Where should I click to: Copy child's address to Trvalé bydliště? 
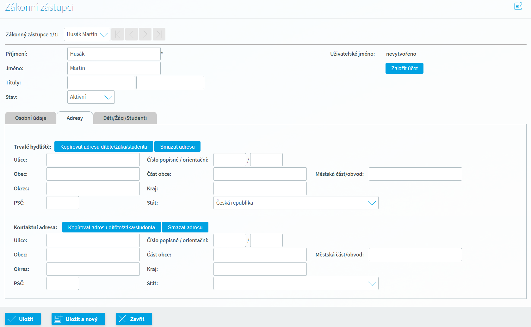click(x=104, y=147)
